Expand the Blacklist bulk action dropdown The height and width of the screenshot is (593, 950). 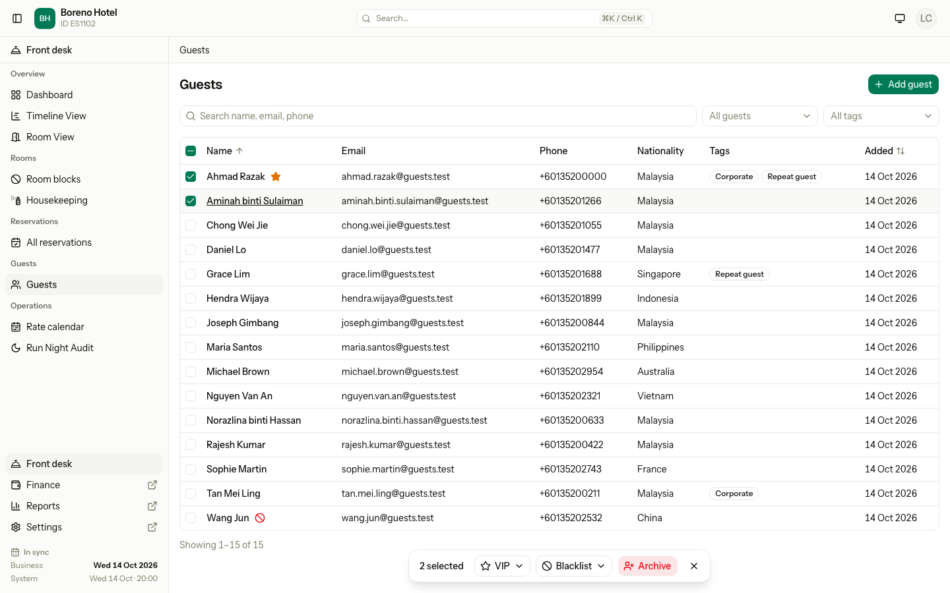pyautogui.click(x=574, y=566)
